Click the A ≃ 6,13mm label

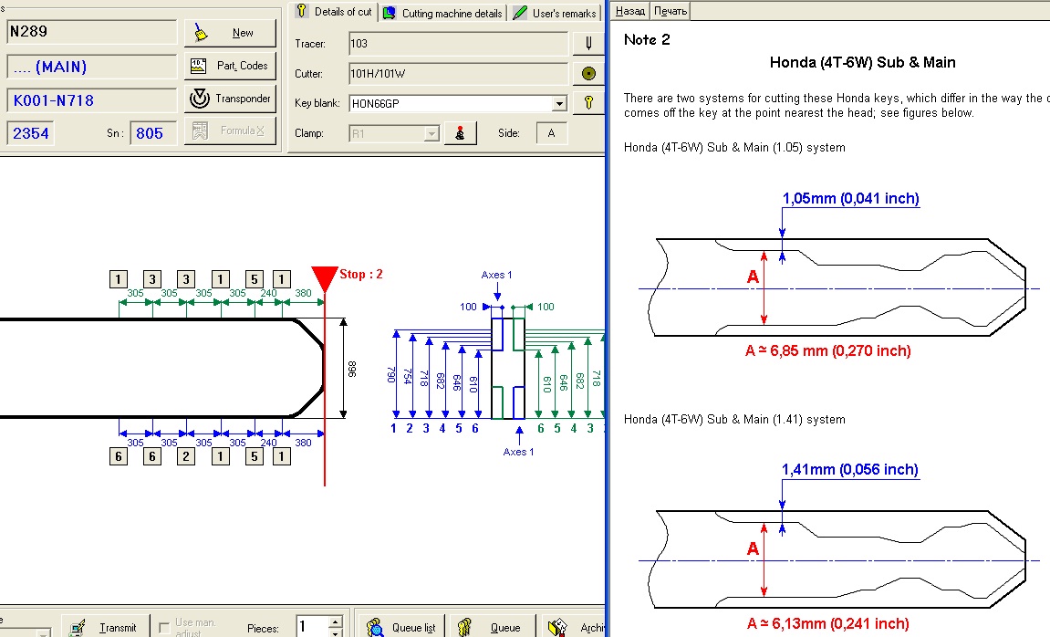click(x=827, y=623)
